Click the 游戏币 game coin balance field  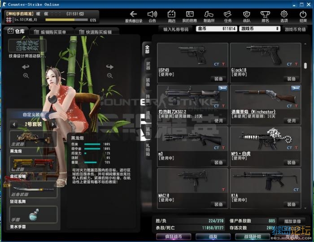pos(260,29)
